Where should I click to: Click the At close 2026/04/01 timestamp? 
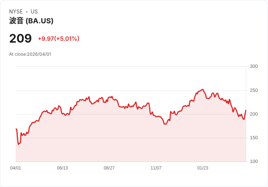(x=30, y=54)
